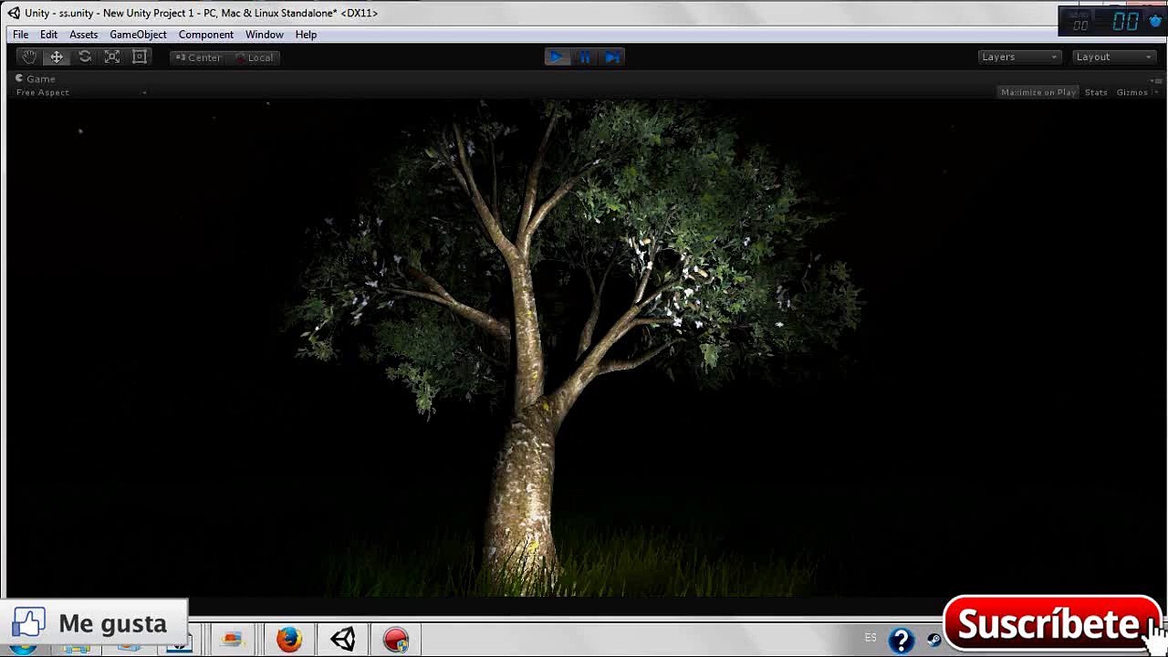
Task: Open the Help menu
Action: [x=306, y=35]
